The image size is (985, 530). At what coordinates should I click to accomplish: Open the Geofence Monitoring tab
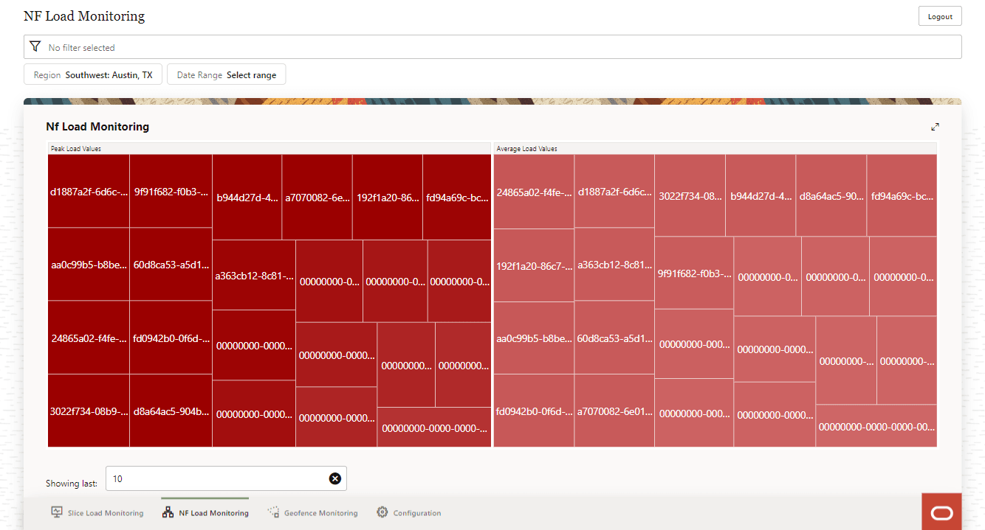pos(312,512)
